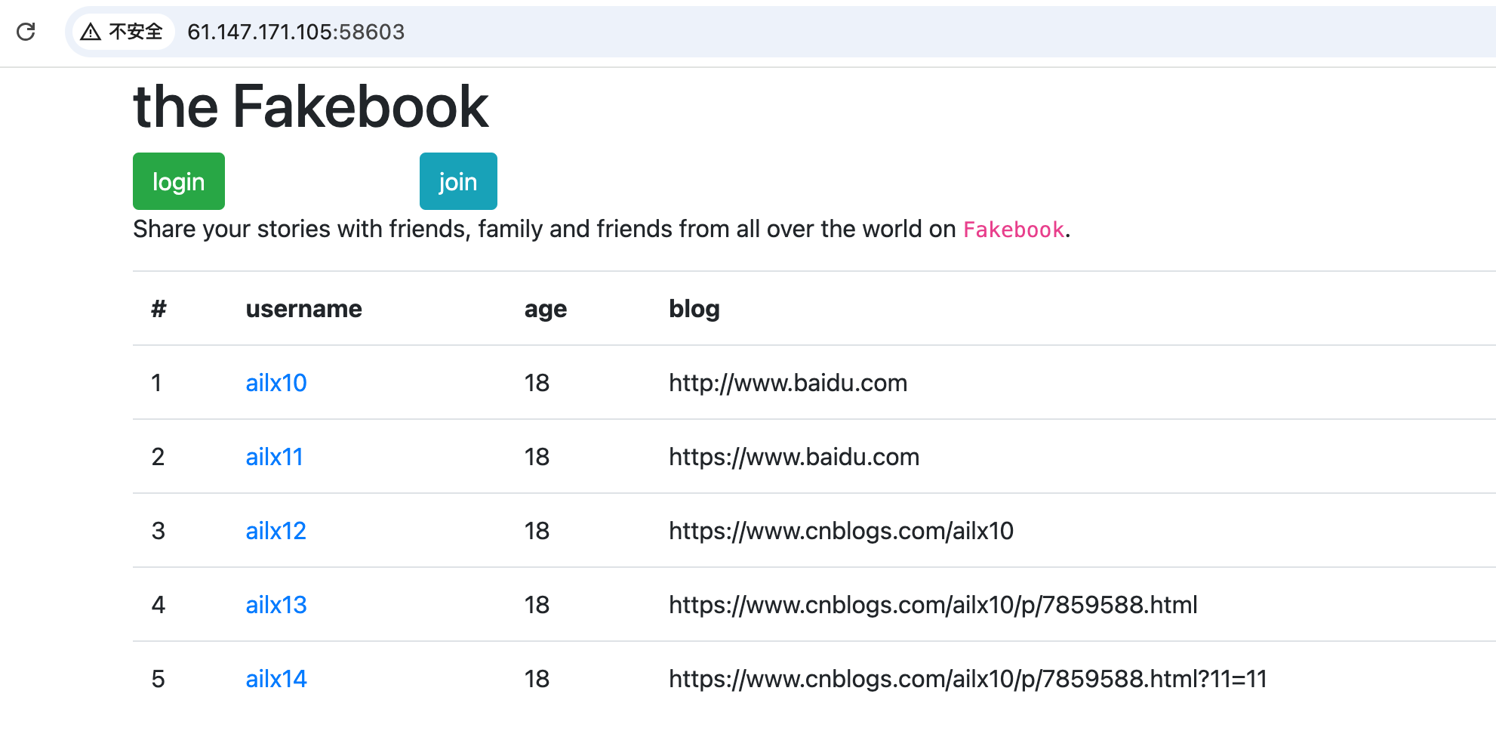Click the age column header
Image resolution: width=1496 pixels, height=734 pixels.
tap(546, 309)
